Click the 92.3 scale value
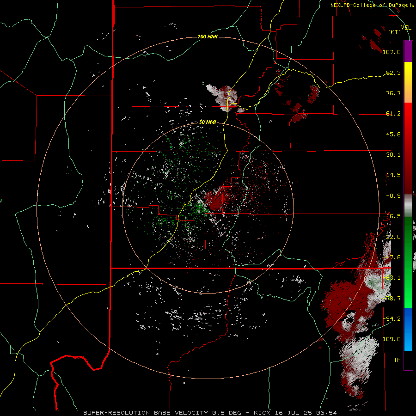The width and height of the screenshot is (416, 416). (x=393, y=73)
